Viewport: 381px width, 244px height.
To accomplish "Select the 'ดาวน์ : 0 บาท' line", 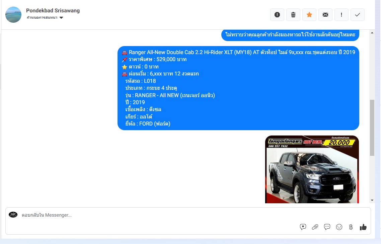I will [x=143, y=67].
